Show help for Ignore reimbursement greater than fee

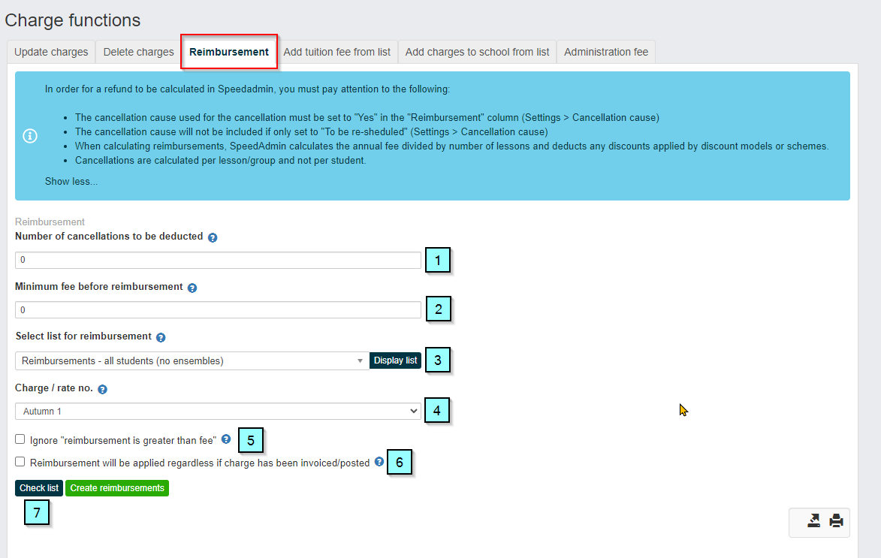(x=226, y=439)
